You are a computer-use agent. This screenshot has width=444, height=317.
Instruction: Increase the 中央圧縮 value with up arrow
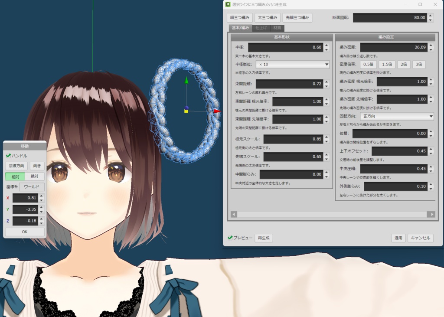tap(431, 167)
